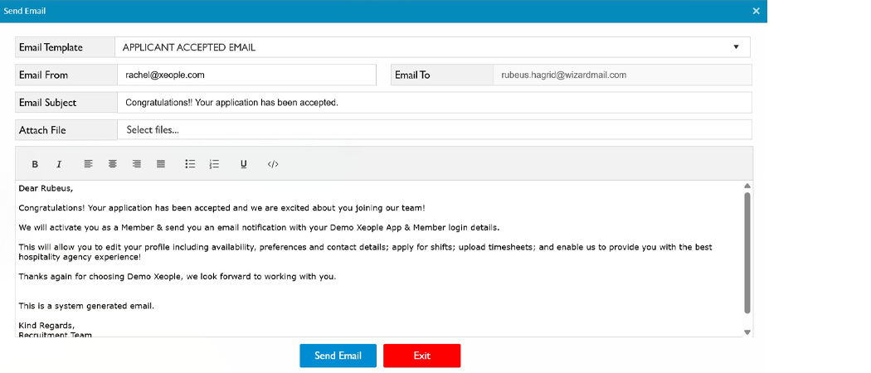Click the 'Congratulations! Your application' paragraph
This screenshot has width=871, height=373.
point(222,208)
